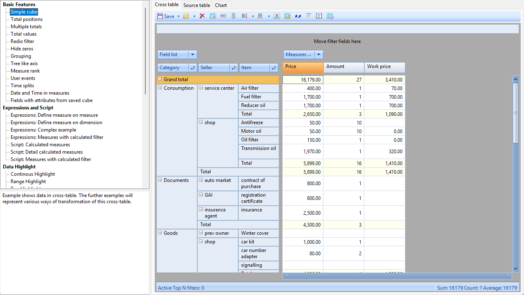Switch to the Source table tab
The height and width of the screenshot is (295, 524).
[x=196, y=5]
